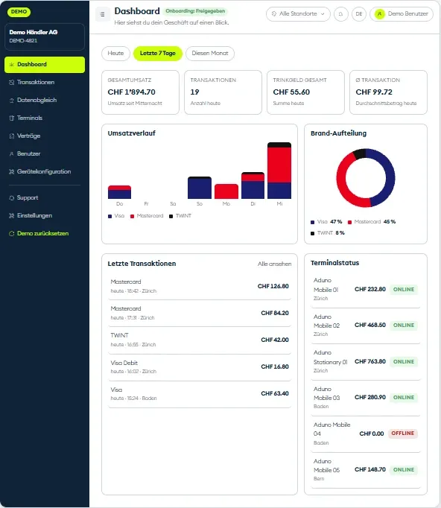
Task: Click the location pin icon in Alle Standorte
Action: pos(274,14)
